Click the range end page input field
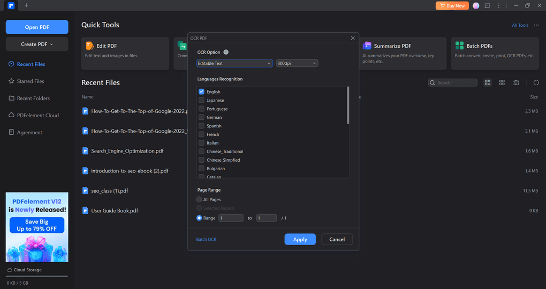546x289 pixels. click(267, 218)
